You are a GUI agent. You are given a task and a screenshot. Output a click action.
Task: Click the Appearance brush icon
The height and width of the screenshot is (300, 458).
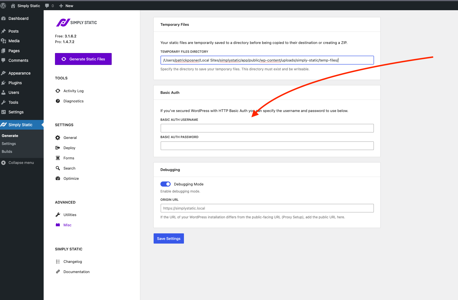click(x=3, y=73)
